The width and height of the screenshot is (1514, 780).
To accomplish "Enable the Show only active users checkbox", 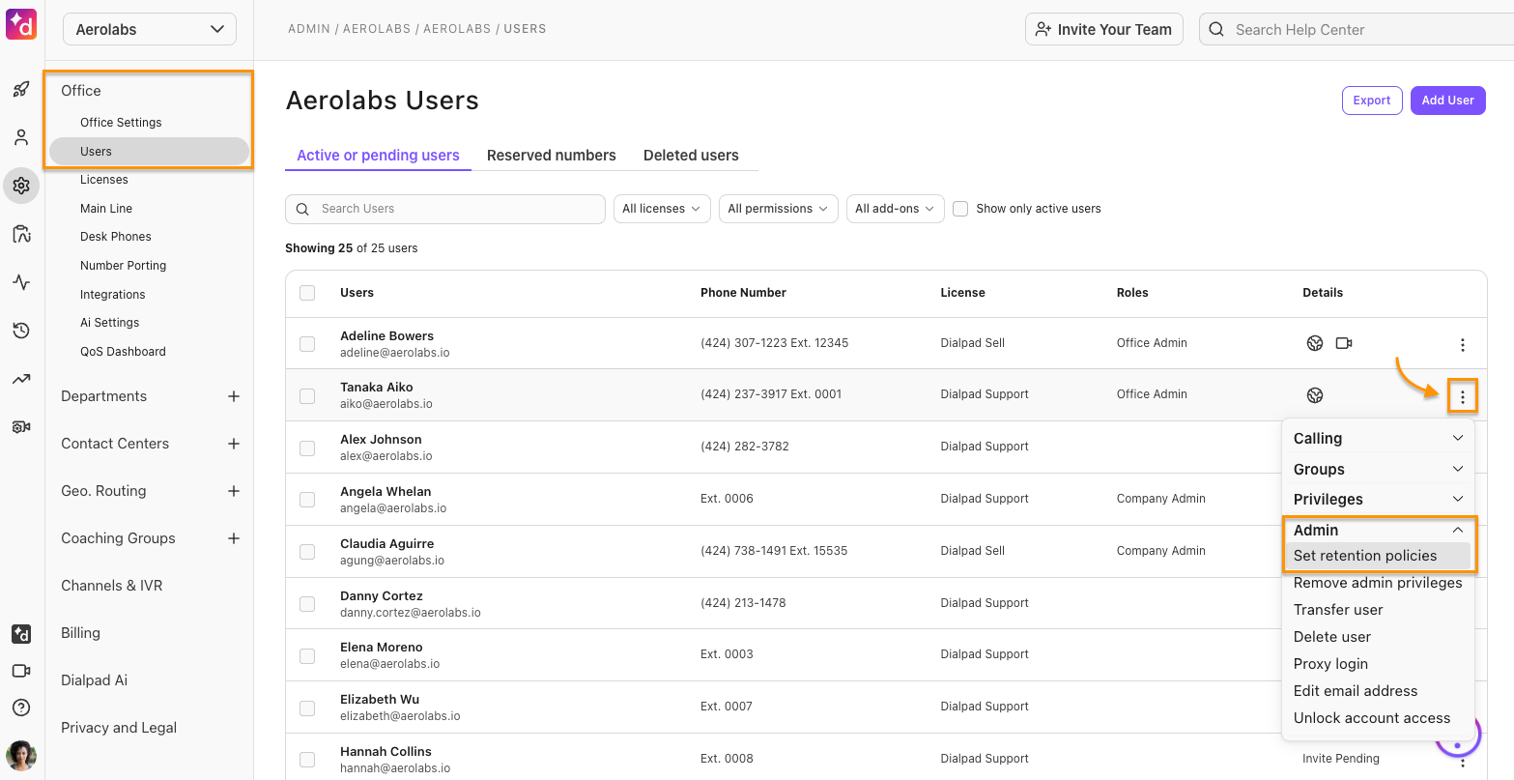I will [x=960, y=209].
